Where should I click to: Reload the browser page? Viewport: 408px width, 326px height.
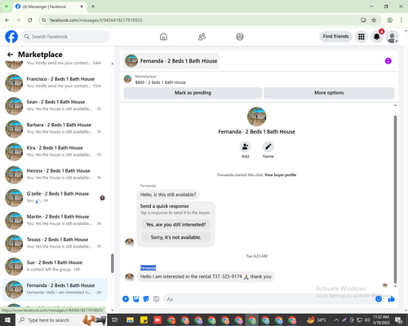coord(30,20)
